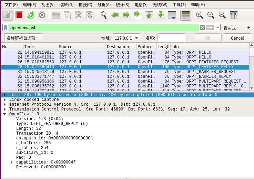The width and height of the screenshot is (254, 179).
Task: Click packet list scrollbar down arrow
Action: click(x=252, y=88)
